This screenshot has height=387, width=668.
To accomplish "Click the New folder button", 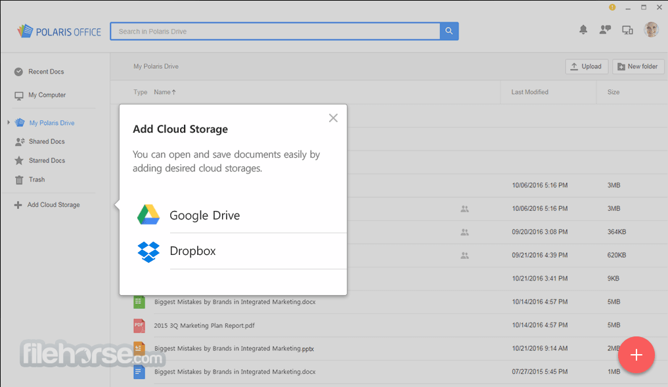I will pos(638,66).
